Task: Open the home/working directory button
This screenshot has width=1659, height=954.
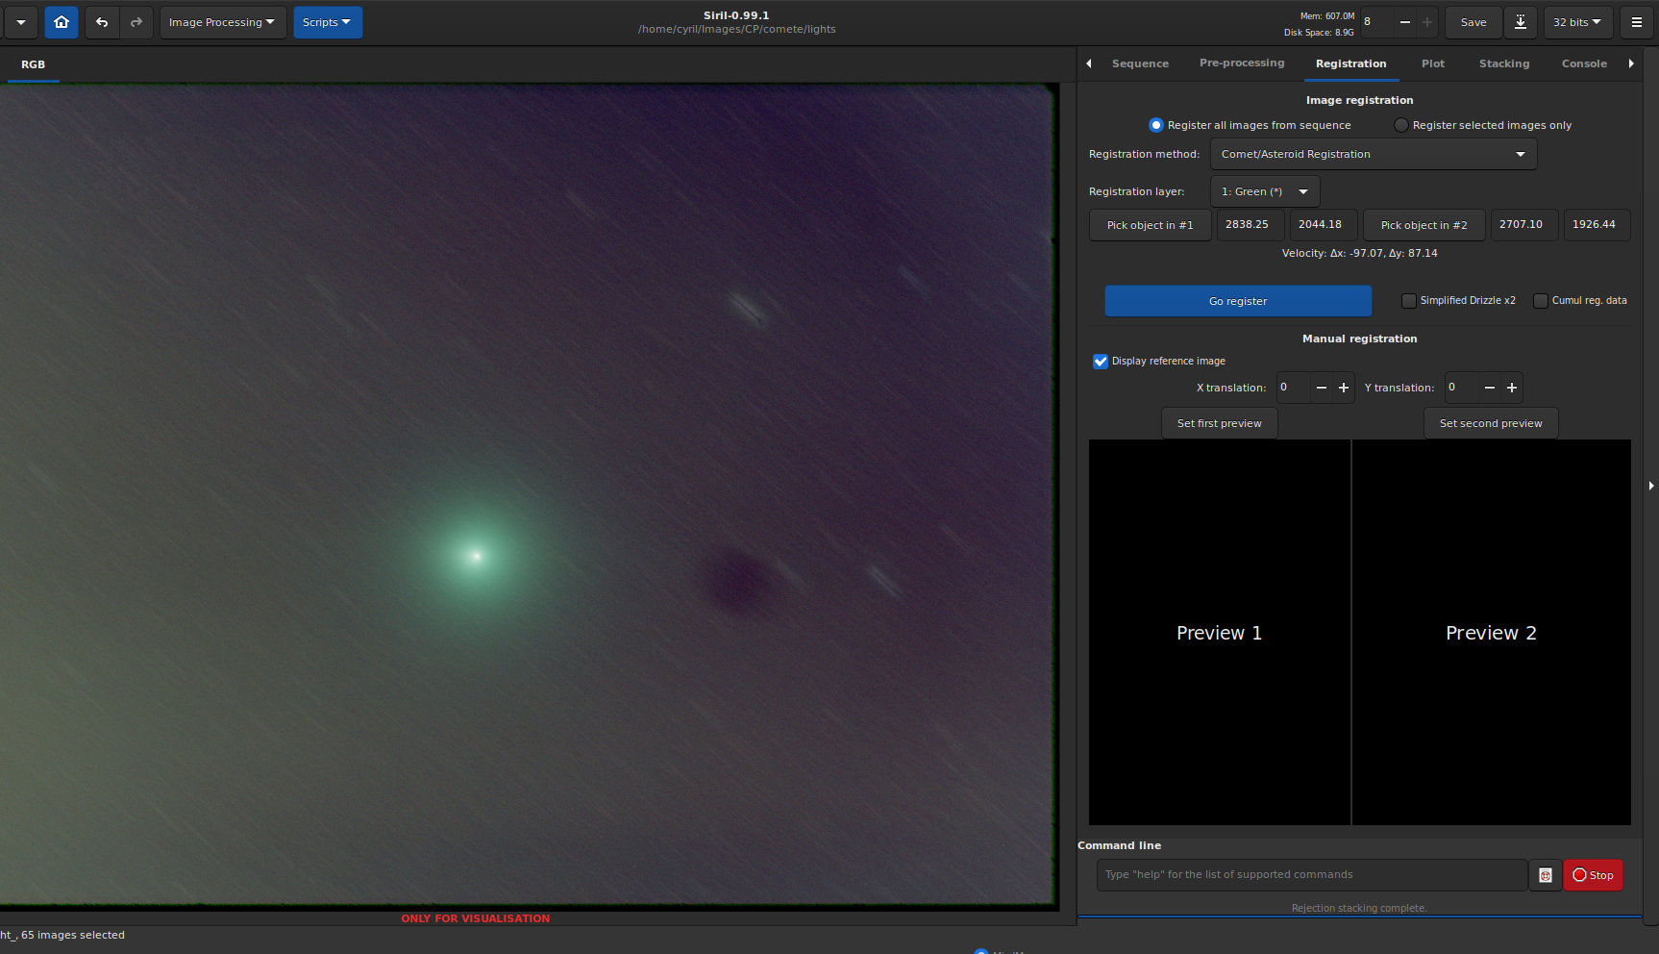Action: pos(62,22)
